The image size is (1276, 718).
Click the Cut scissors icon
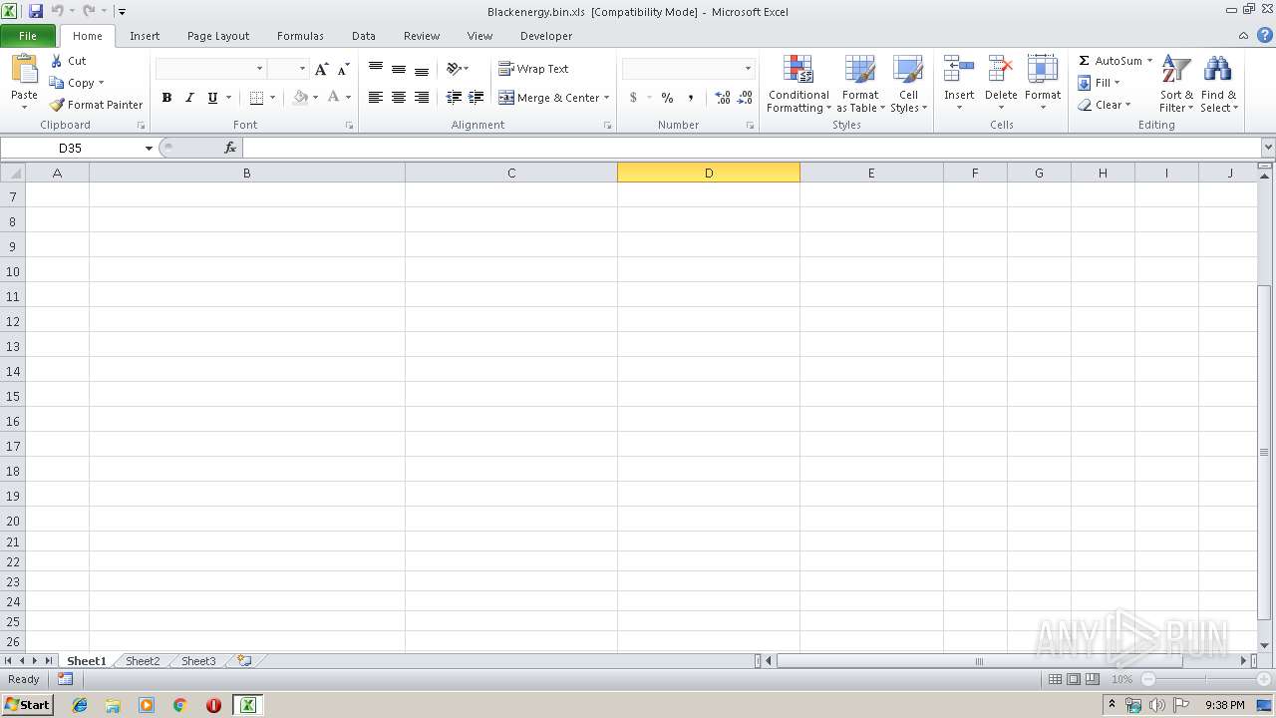tap(57, 61)
